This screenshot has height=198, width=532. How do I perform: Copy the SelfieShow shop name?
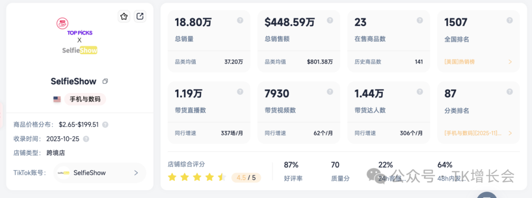(105, 81)
